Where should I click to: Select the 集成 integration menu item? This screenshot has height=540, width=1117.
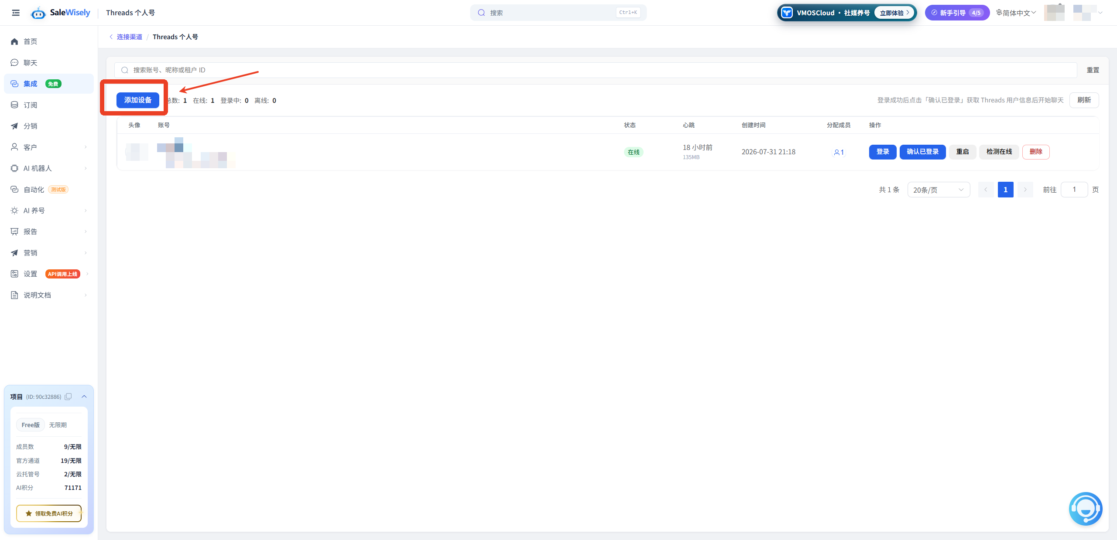49,84
